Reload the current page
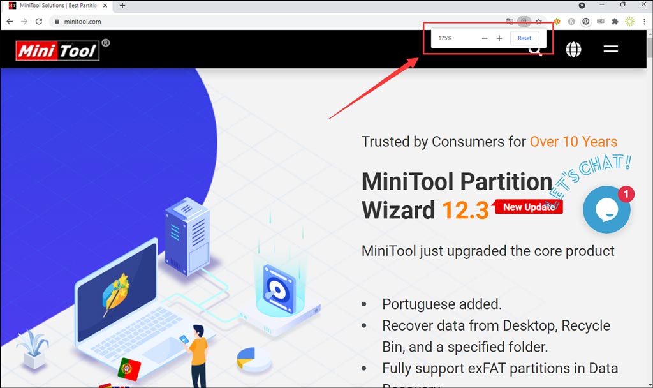This screenshot has width=653, height=388. 40,21
